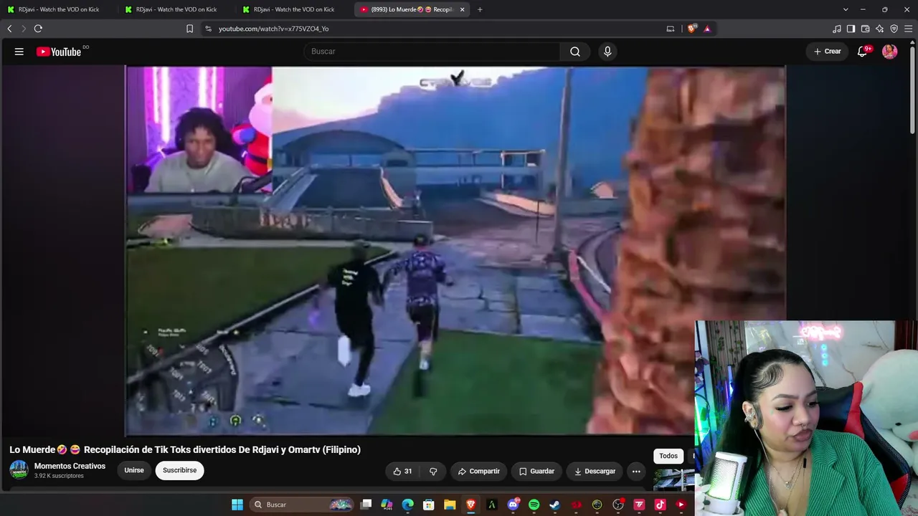Reload the page
Screen dimensions: 918x516
(x=38, y=29)
